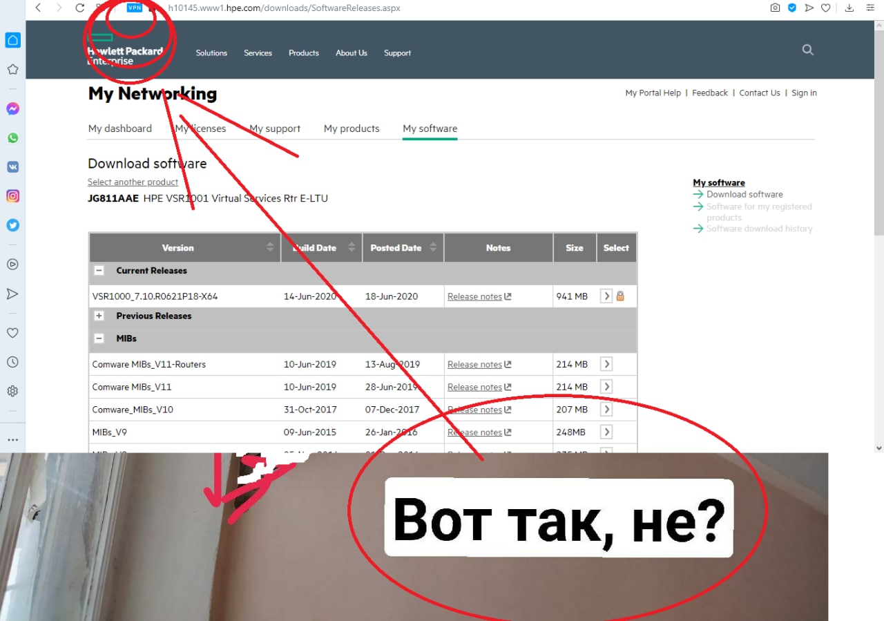Click the Sign in link
884x621 pixels.
point(804,93)
